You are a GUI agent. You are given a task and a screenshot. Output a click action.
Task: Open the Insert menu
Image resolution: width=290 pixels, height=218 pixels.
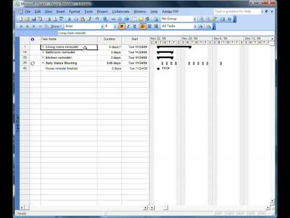click(60, 12)
